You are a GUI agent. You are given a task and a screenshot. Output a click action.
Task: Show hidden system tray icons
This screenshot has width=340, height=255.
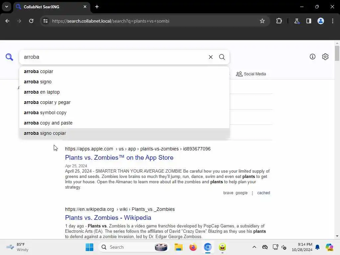(x=254, y=247)
